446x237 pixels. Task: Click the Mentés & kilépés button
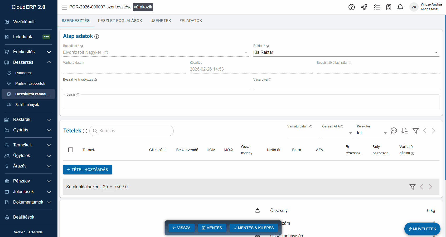pos(254,228)
